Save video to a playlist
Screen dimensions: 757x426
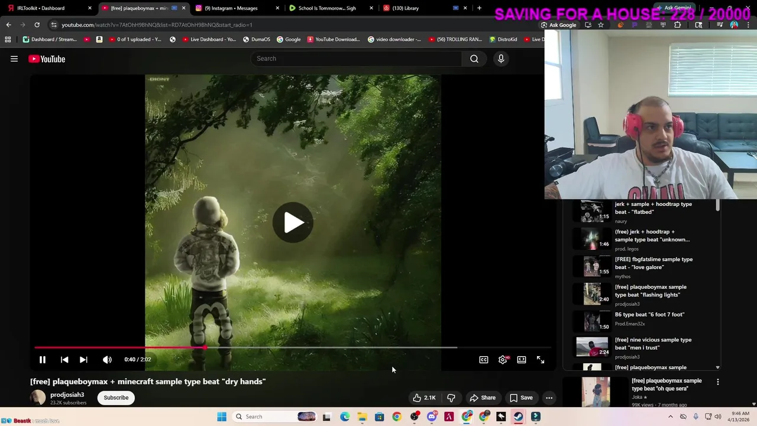coord(521,398)
